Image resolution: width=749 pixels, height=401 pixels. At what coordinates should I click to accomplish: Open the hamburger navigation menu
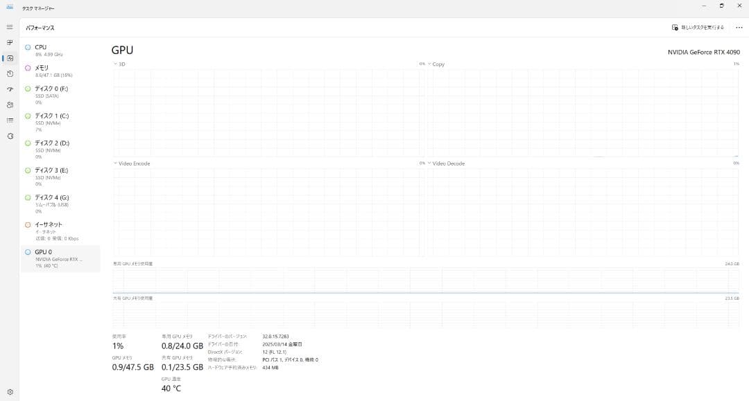[10, 27]
